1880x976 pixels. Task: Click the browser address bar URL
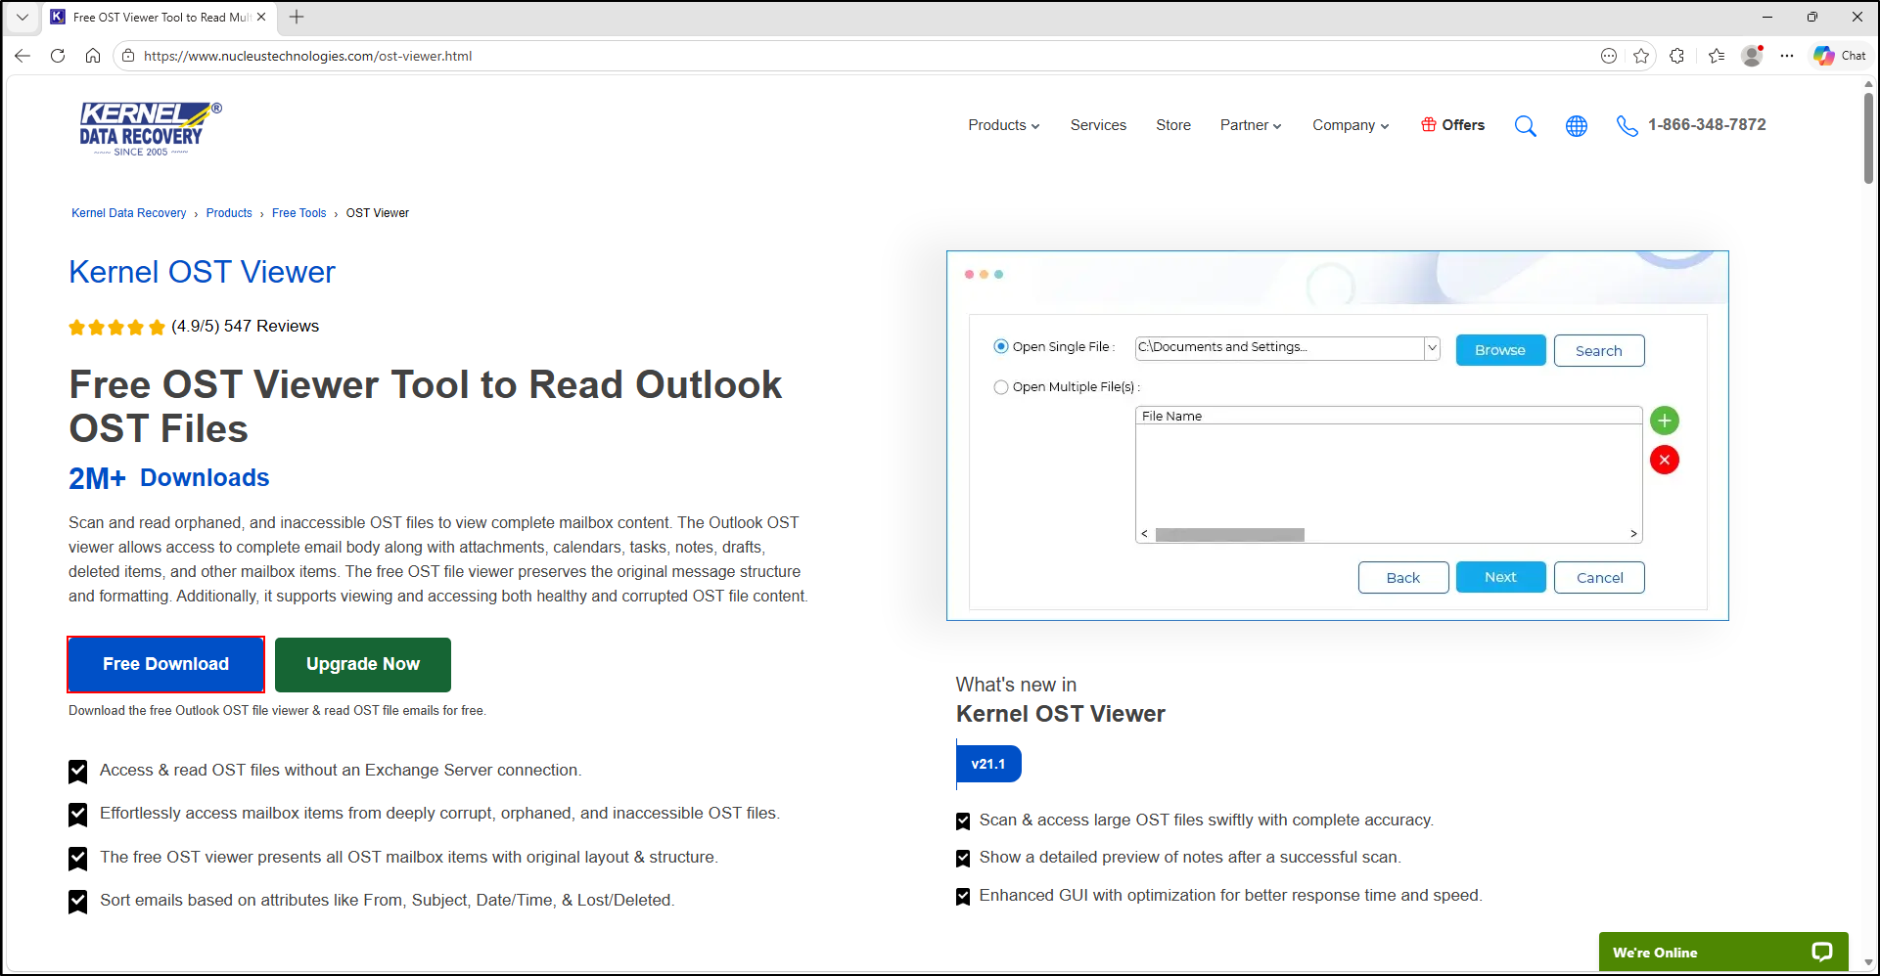tap(307, 56)
